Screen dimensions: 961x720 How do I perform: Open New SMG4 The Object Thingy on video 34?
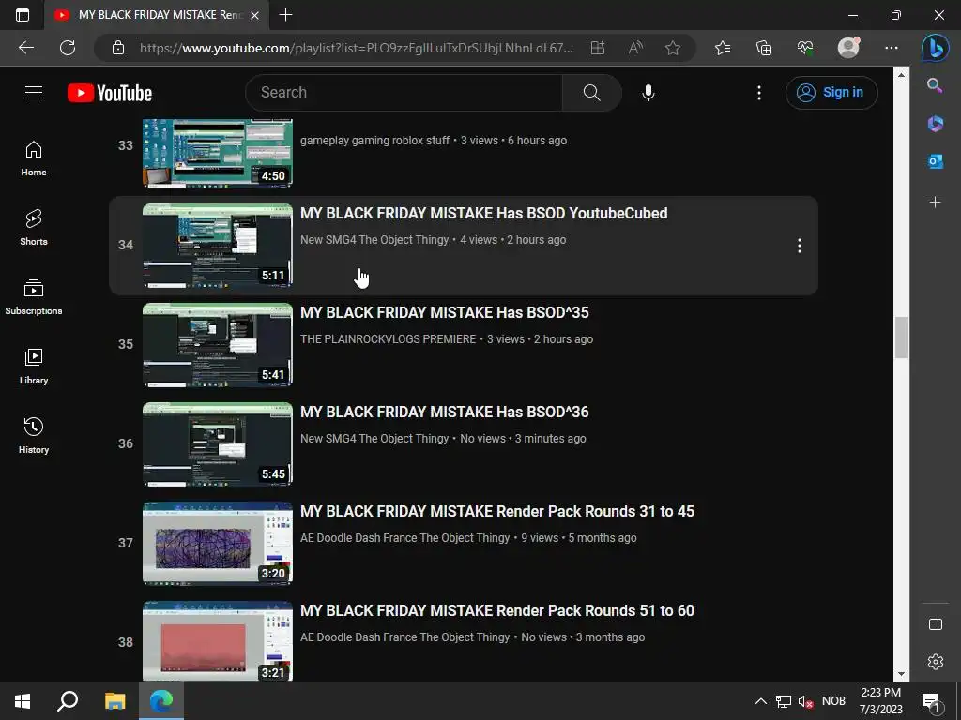coord(374,240)
